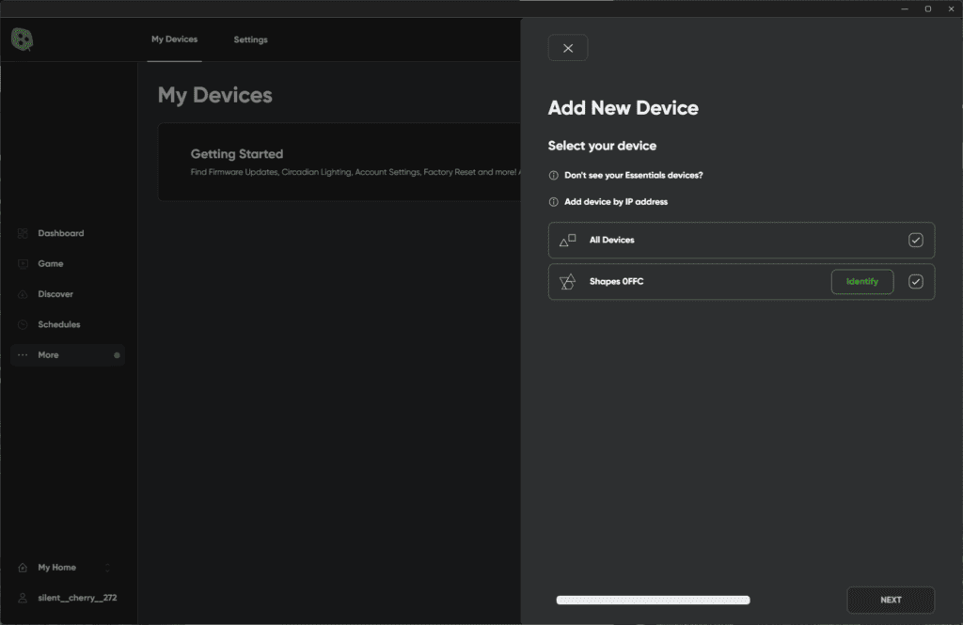Viewport: 963px width, 625px height.
Task: Click info icon beside Add device by IP
Action: tap(554, 202)
